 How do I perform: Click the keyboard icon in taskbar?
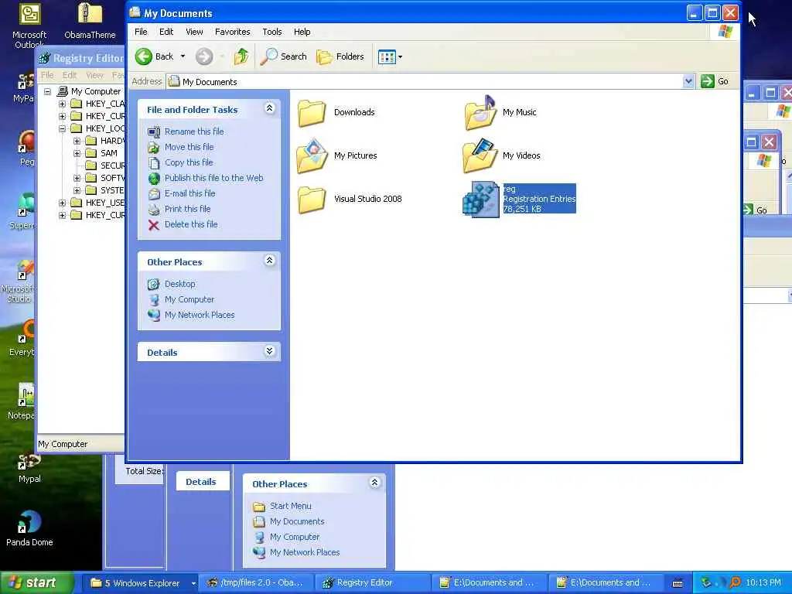(x=678, y=583)
